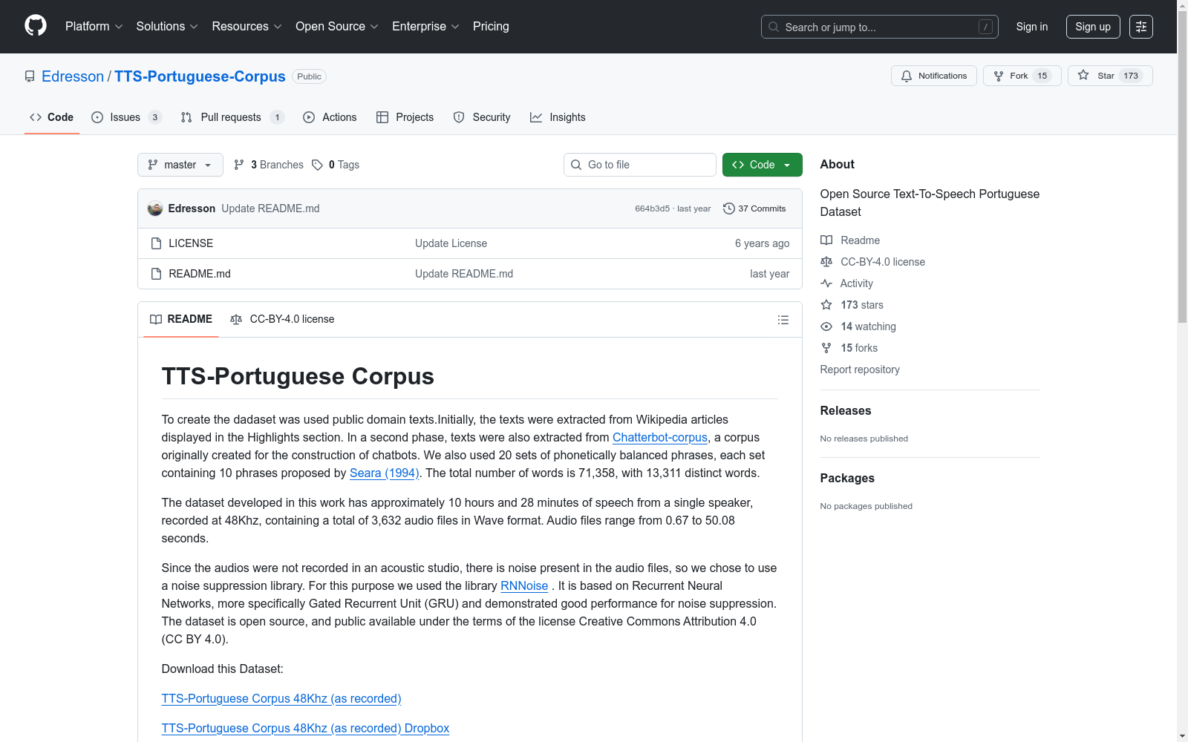Click the Go to file input
1188x742 pixels.
[639, 165]
